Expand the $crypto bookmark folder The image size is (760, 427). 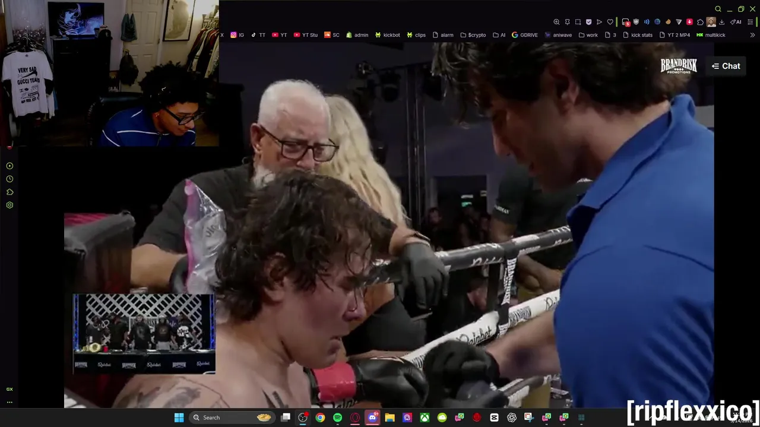(x=473, y=35)
